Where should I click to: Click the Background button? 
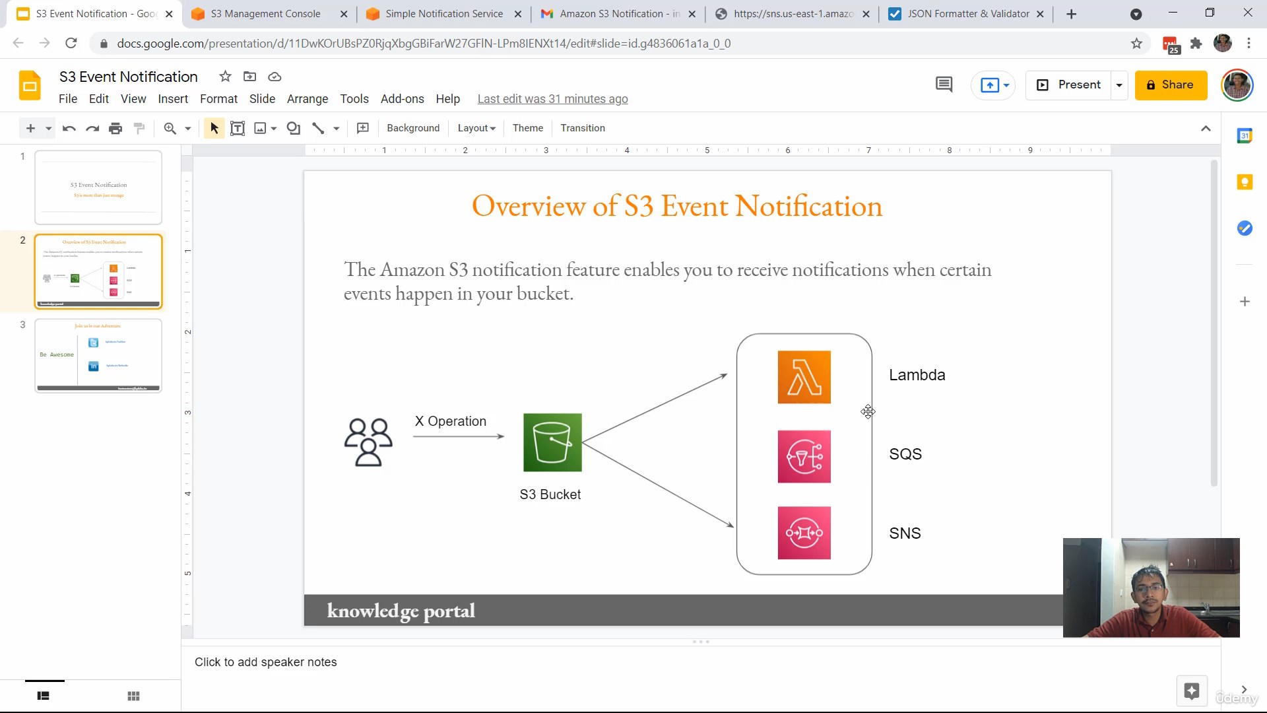click(x=413, y=128)
